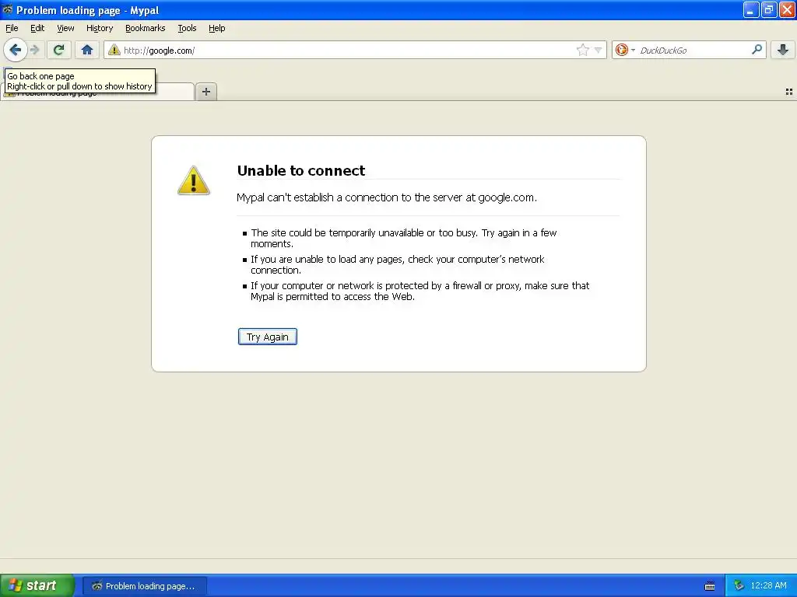Image resolution: width=797 pixels, height=597 pixels.
Task: Click the bullet about firewall or proxy
Action: [420, 291]
